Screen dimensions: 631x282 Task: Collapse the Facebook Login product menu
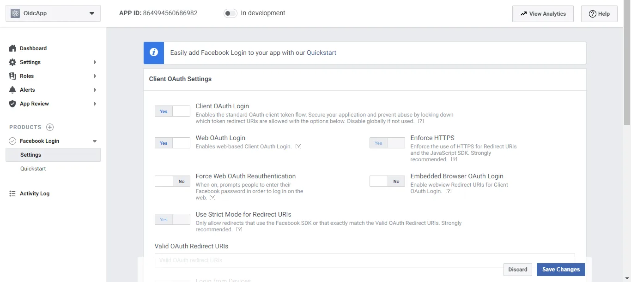[x=95, y=141]
